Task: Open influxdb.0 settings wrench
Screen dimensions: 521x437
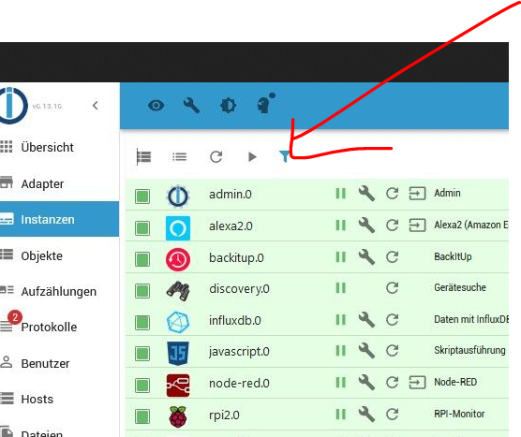Action: 366,319
